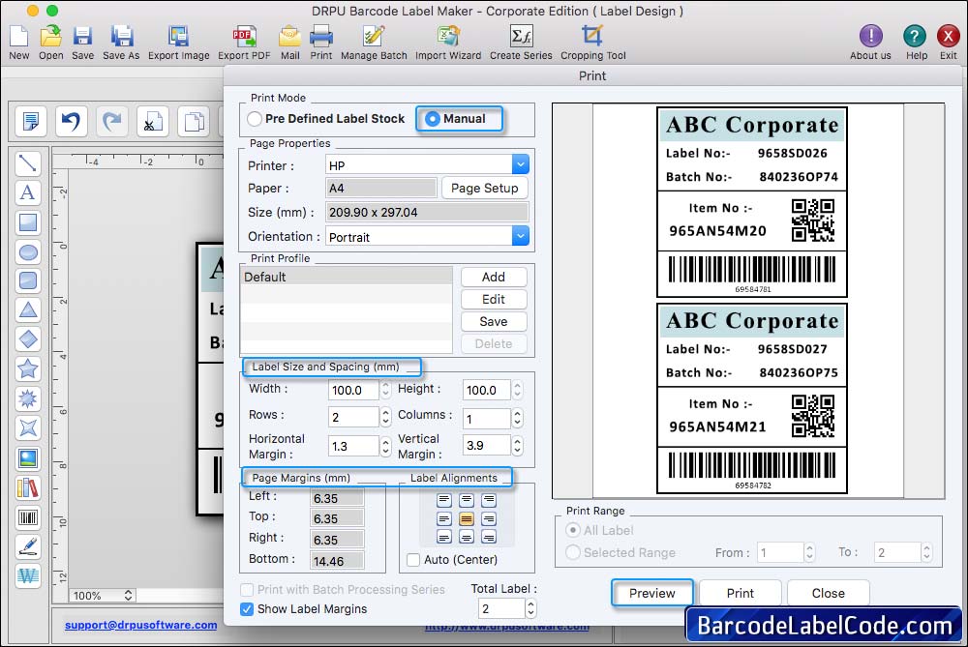Select the Text tool in the left toolbar

(x=28, y=193)
